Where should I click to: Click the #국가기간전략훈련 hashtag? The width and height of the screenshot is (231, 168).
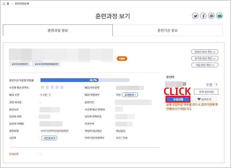pyautogui.click(x=20, y=64)
